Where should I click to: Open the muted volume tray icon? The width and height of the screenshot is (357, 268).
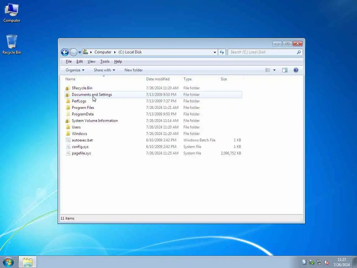coord(327,262)
